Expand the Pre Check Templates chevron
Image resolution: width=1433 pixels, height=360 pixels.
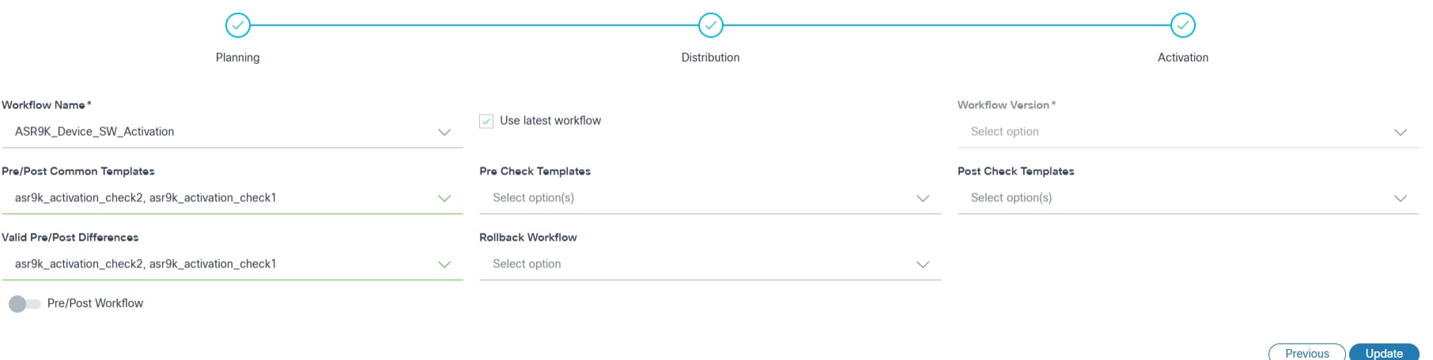click(x=922, y=198)
